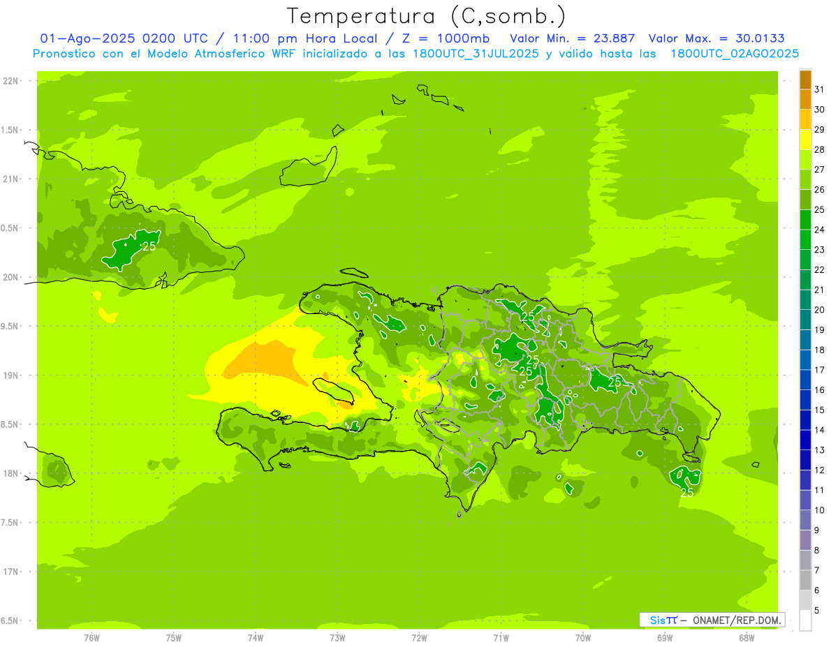
Task: Select the Z = 1000mb level text
Action: pos(444,38)
